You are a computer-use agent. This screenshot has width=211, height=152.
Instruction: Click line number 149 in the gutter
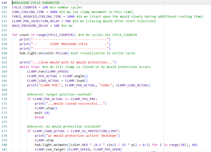[4, 3]
